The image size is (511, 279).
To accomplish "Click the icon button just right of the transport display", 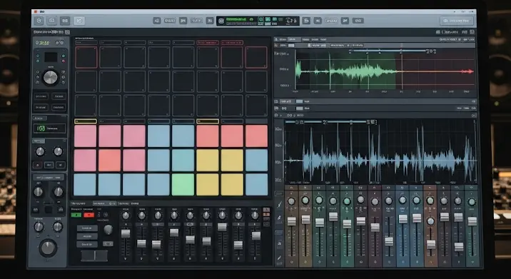I will (x=306, y=21).
